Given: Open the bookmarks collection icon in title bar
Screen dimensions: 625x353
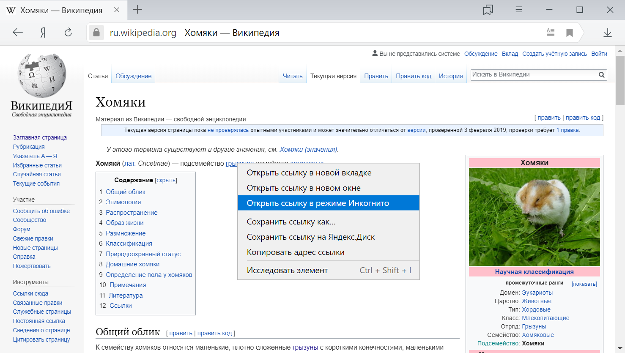Looking at the screenshot, I should pyautogui.click(x=488, y=10).
